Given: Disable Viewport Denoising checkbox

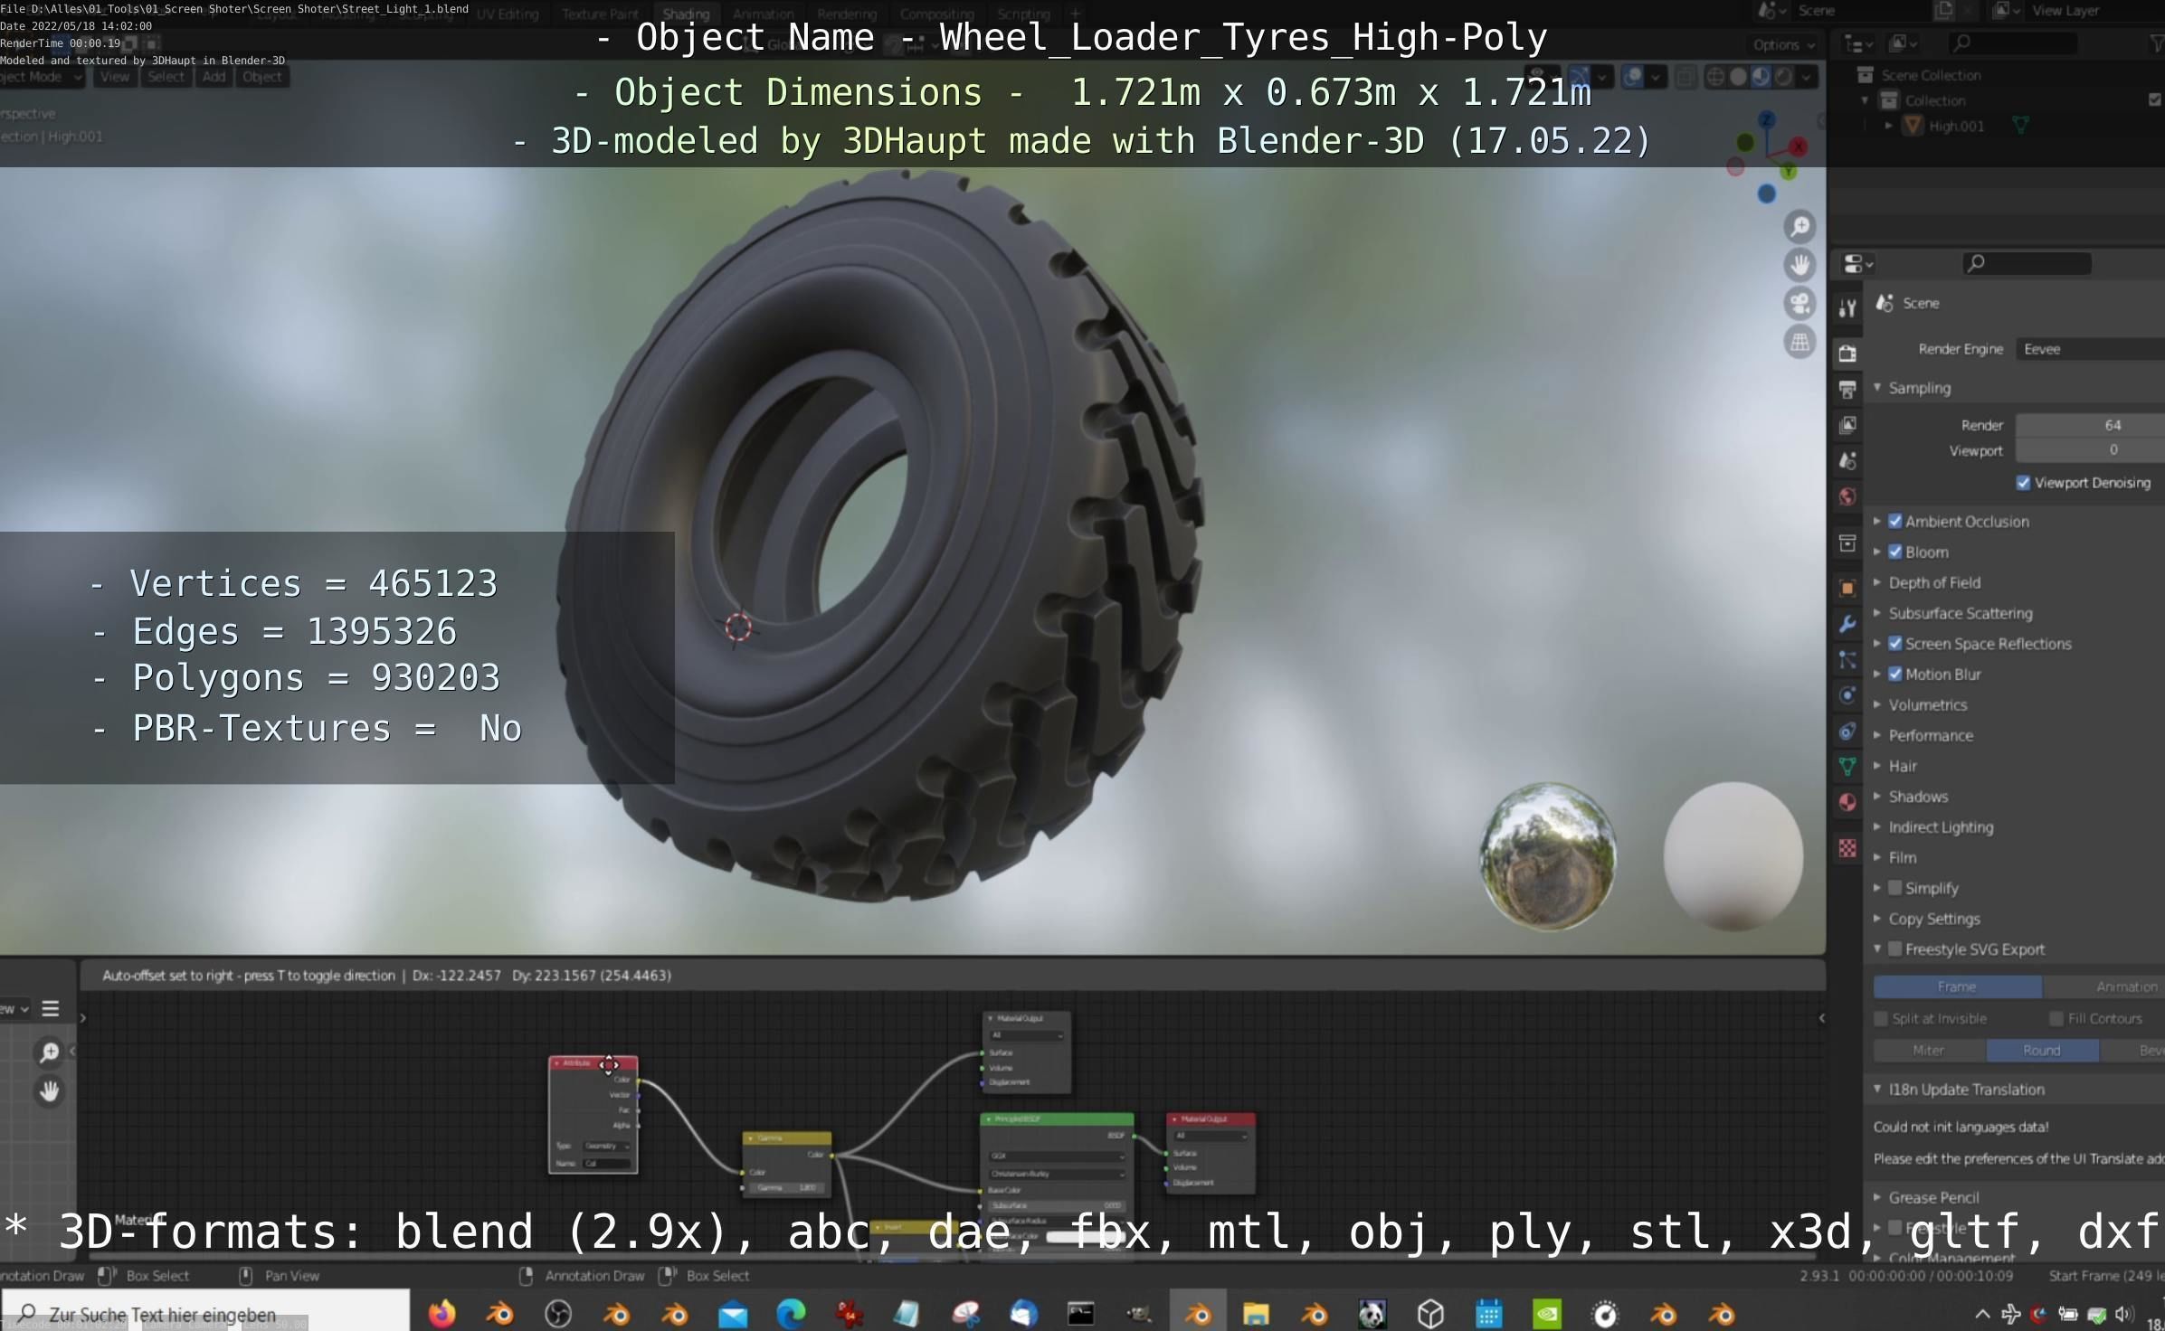Looking at the screenshot, I should click(2023, 483).
